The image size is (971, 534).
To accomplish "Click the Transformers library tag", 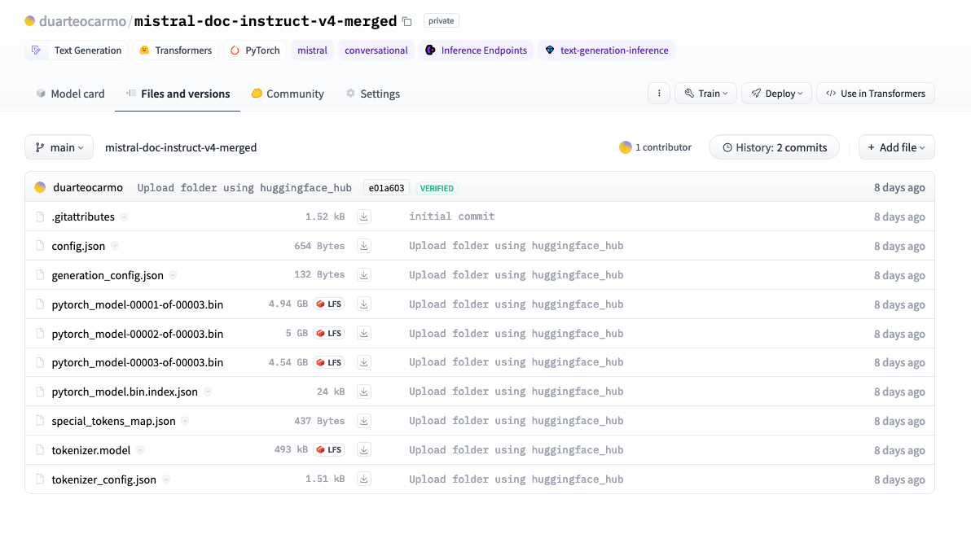I will tap(175, 50).
